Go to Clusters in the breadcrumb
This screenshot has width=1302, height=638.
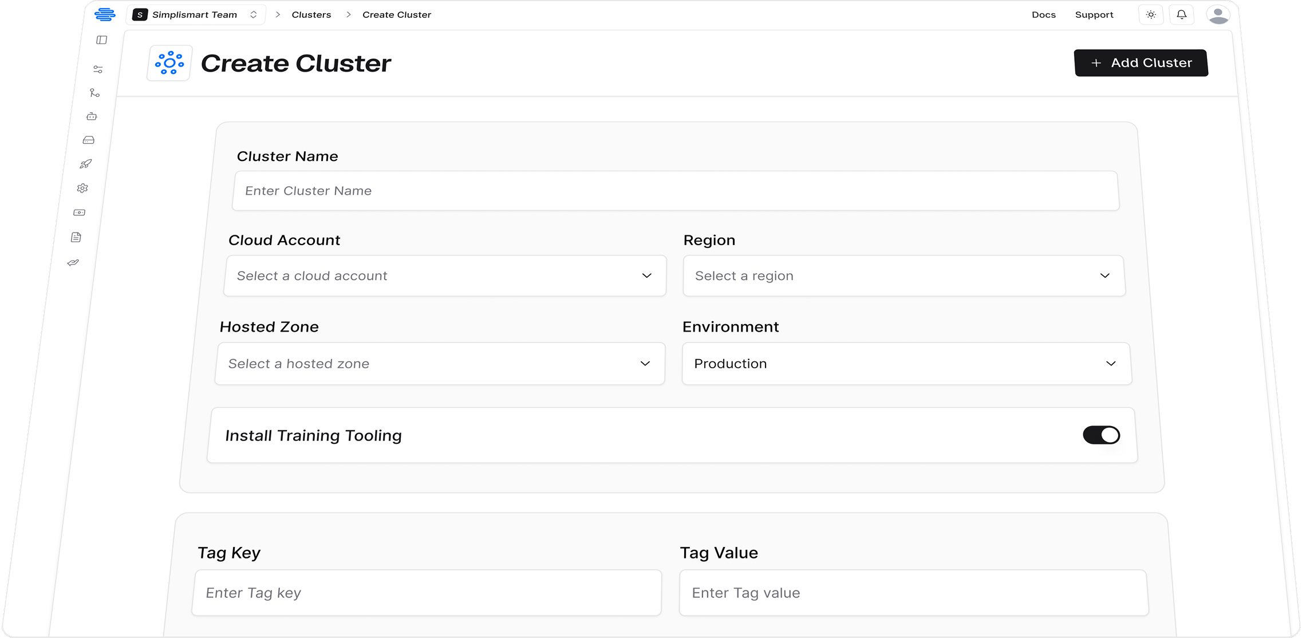pos(311,15)
